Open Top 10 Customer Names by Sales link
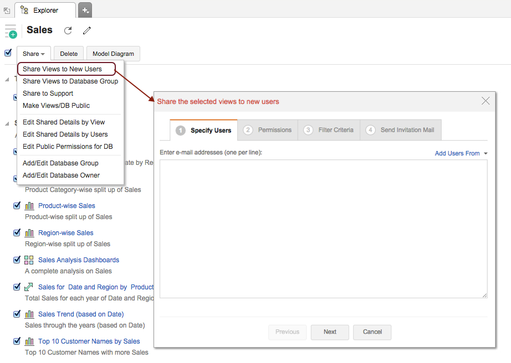Viewport: 511px width, 363px height. click(x=89, y=341)
